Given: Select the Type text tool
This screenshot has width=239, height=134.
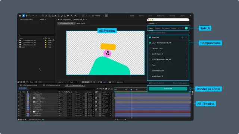Looking at the screenshot, I should [x=58, y=16].
